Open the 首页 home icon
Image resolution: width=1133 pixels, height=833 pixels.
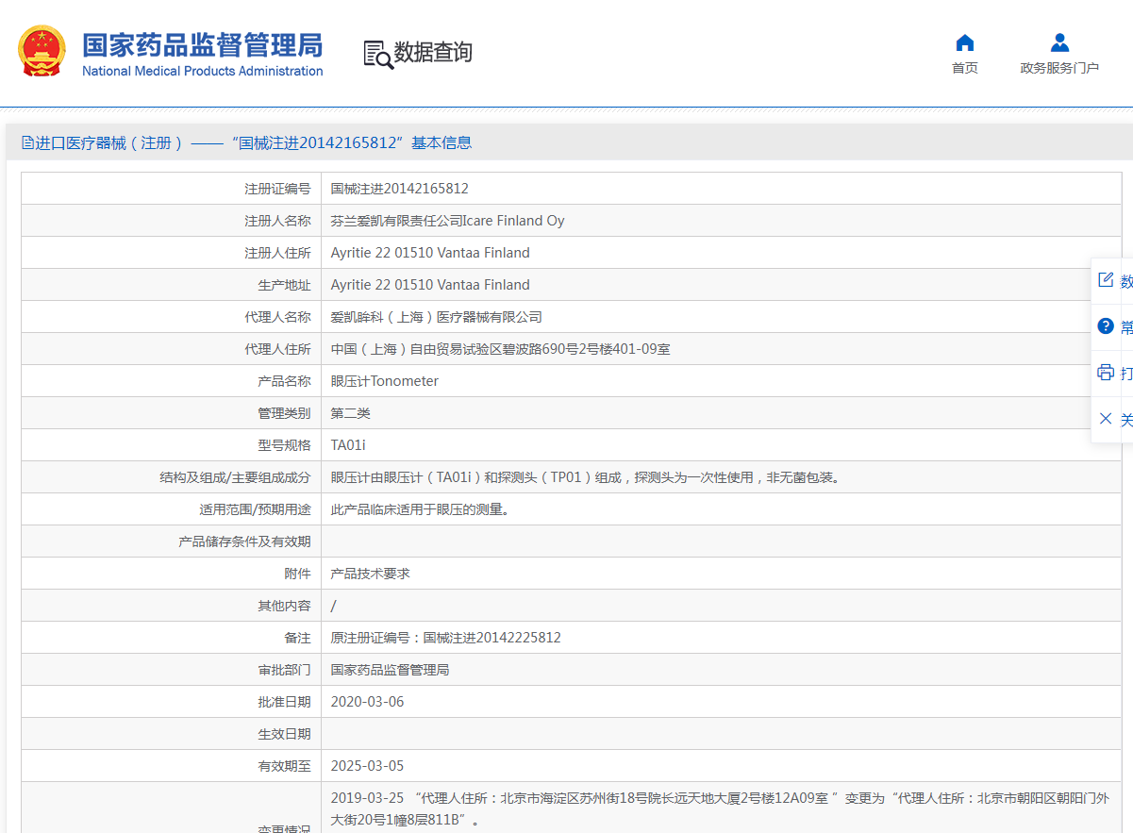coord(964,42)
